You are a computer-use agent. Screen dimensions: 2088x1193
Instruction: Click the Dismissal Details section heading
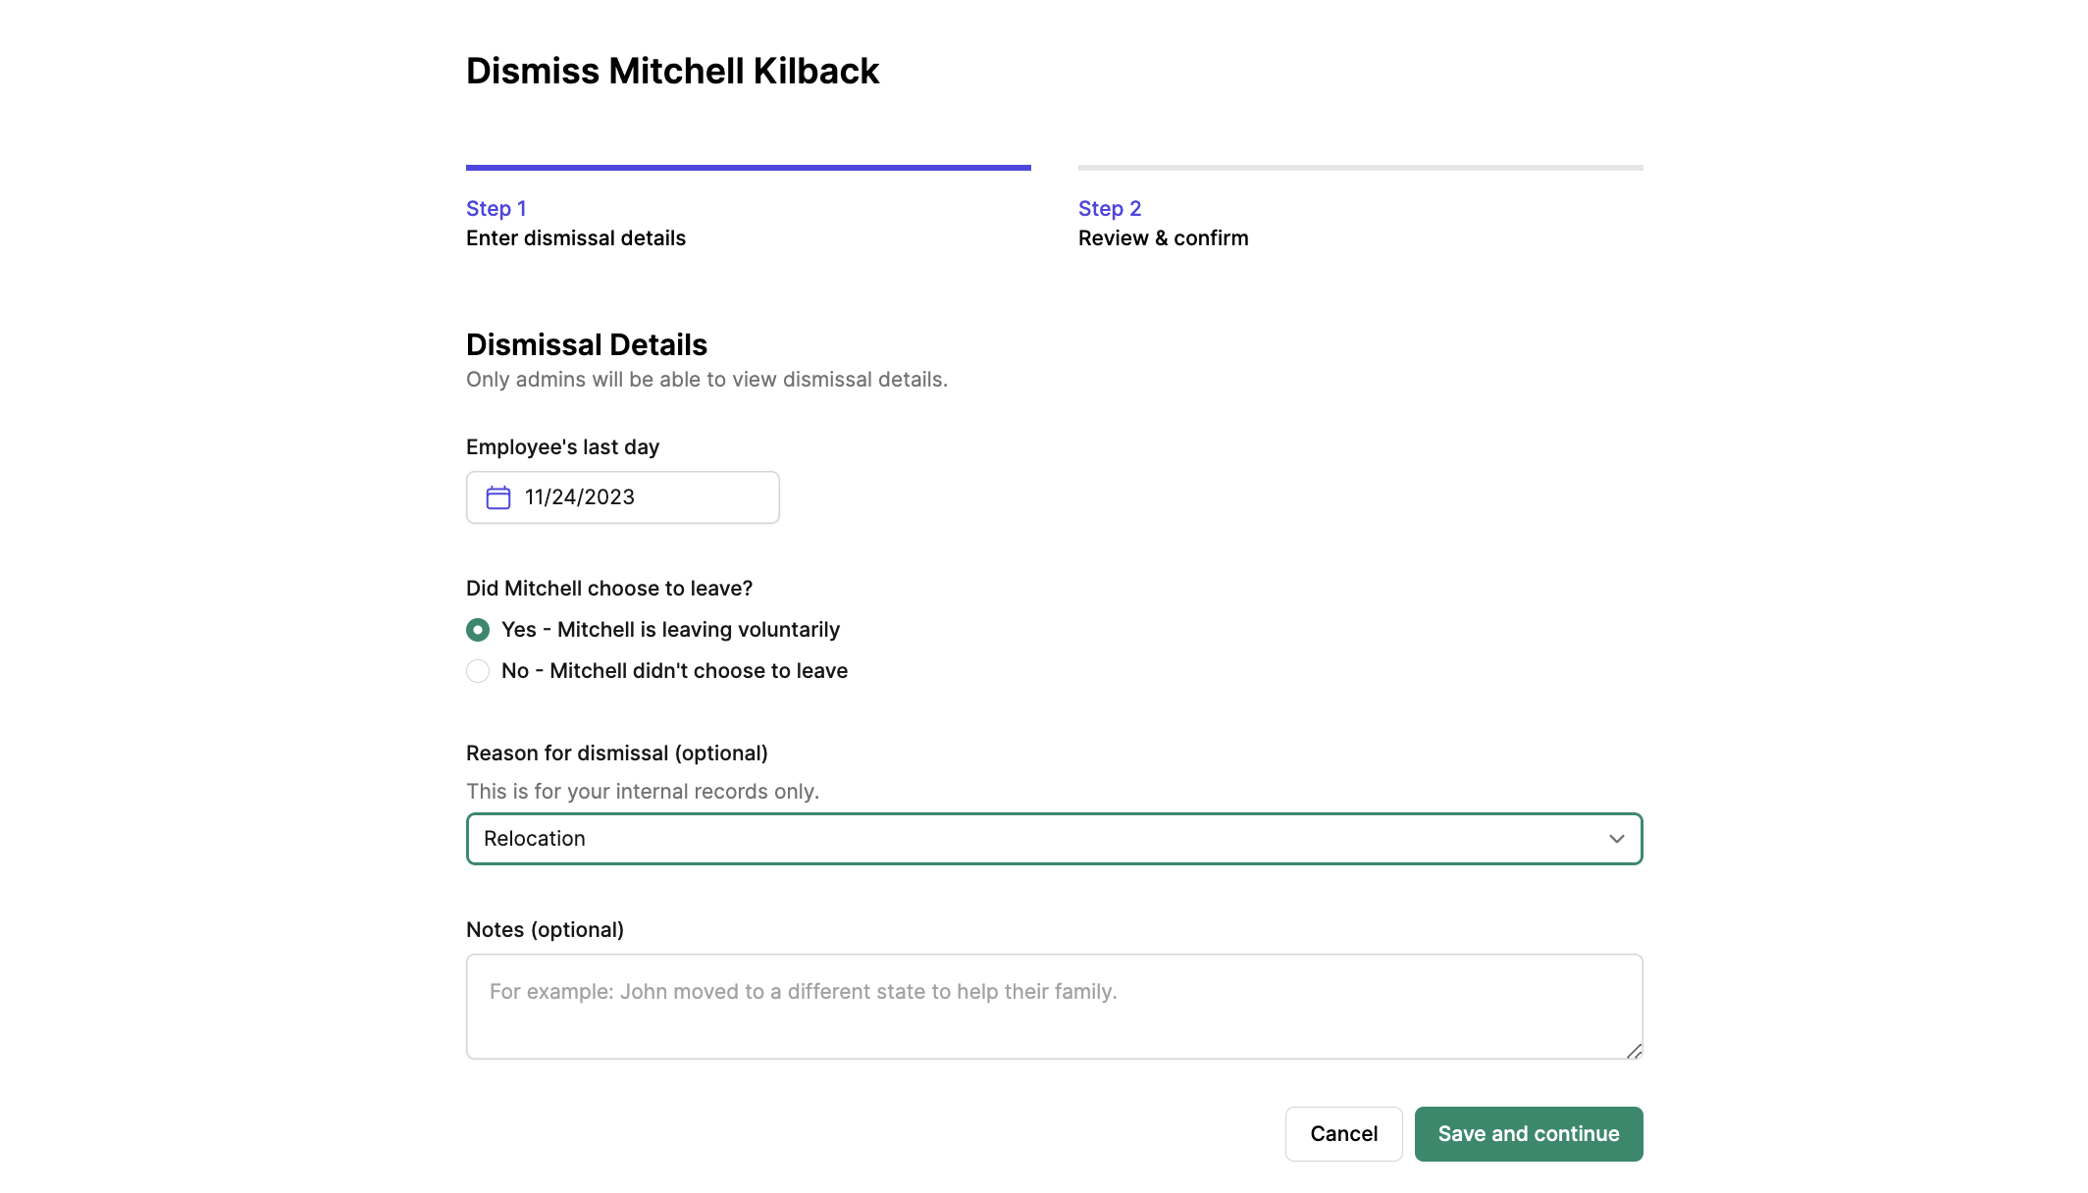point(587,345)
